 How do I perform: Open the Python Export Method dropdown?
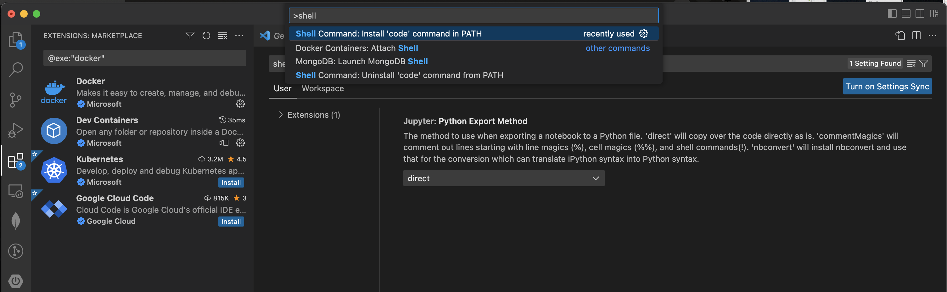[503, 178]
